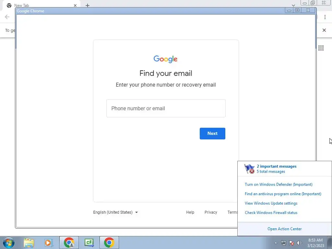Screen dimensions: 332x249
Task: Go back using the browser back arrow
Action: pos(7,17)
